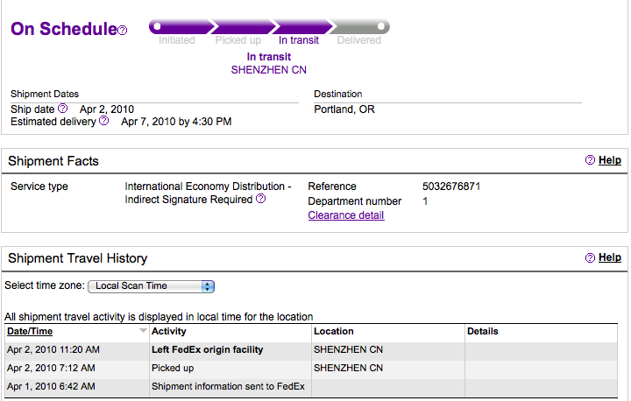The height and width of the screenshot is (401, 631).
Task: Open the Clearance detail link
Action: pyautogui.click(x=346, y=215)
